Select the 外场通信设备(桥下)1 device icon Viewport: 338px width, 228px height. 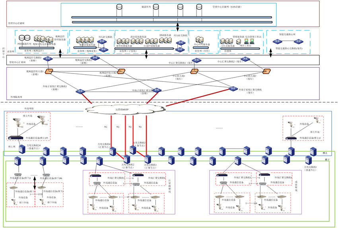pos(18,175)
